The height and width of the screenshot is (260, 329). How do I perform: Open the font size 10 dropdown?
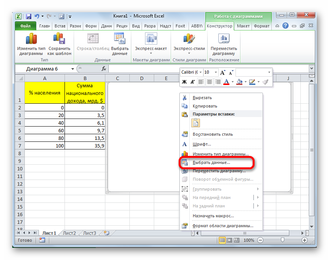point(216,72)
